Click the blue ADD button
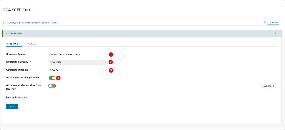Viewport: 285px width, 130px height. coord(12,106)
